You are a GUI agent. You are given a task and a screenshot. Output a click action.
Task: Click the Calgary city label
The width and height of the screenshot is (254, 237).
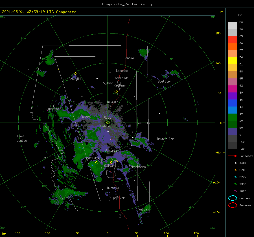coord(110,166)
